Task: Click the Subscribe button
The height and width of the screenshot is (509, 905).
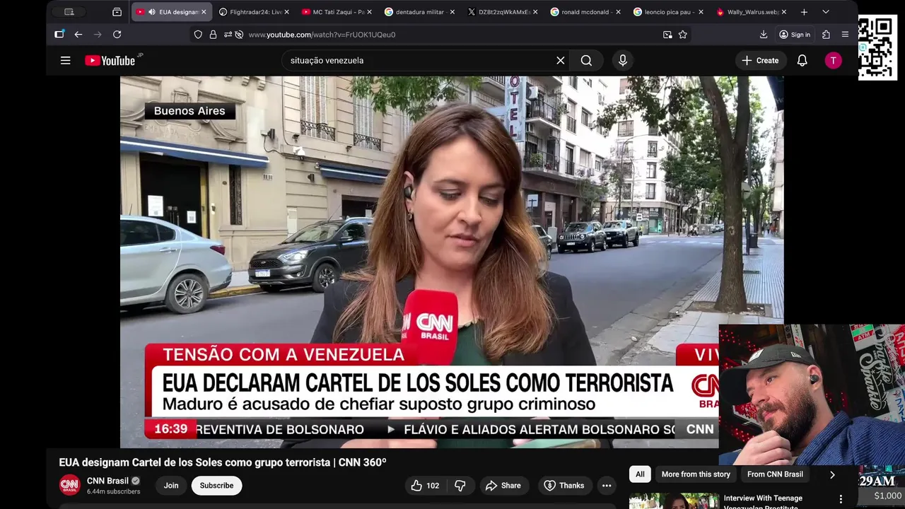Action: (x=216, y=486)
